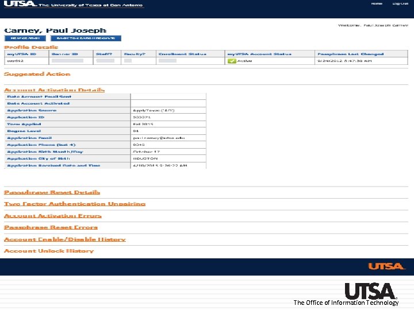Expand the Account Enable/Disable History section
This screenshot has width=414, height=310.
65,239
